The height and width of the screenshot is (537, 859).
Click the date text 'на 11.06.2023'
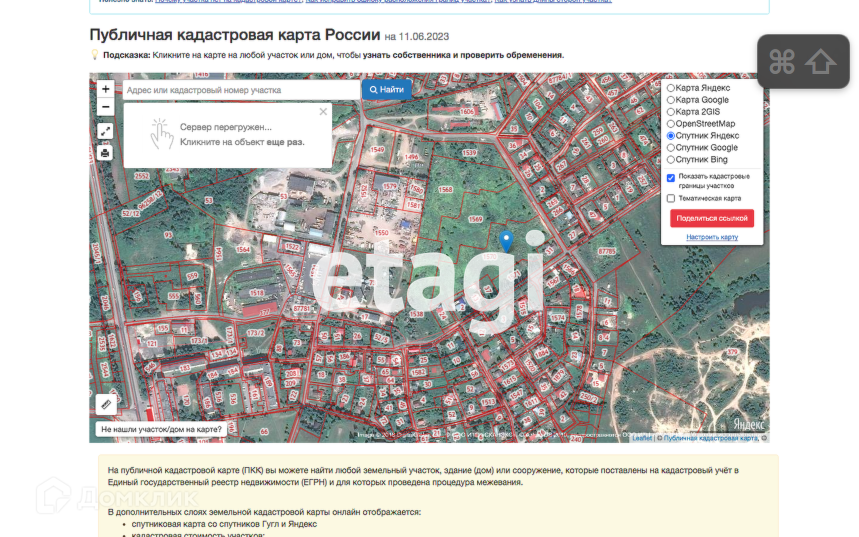(417, 36)
